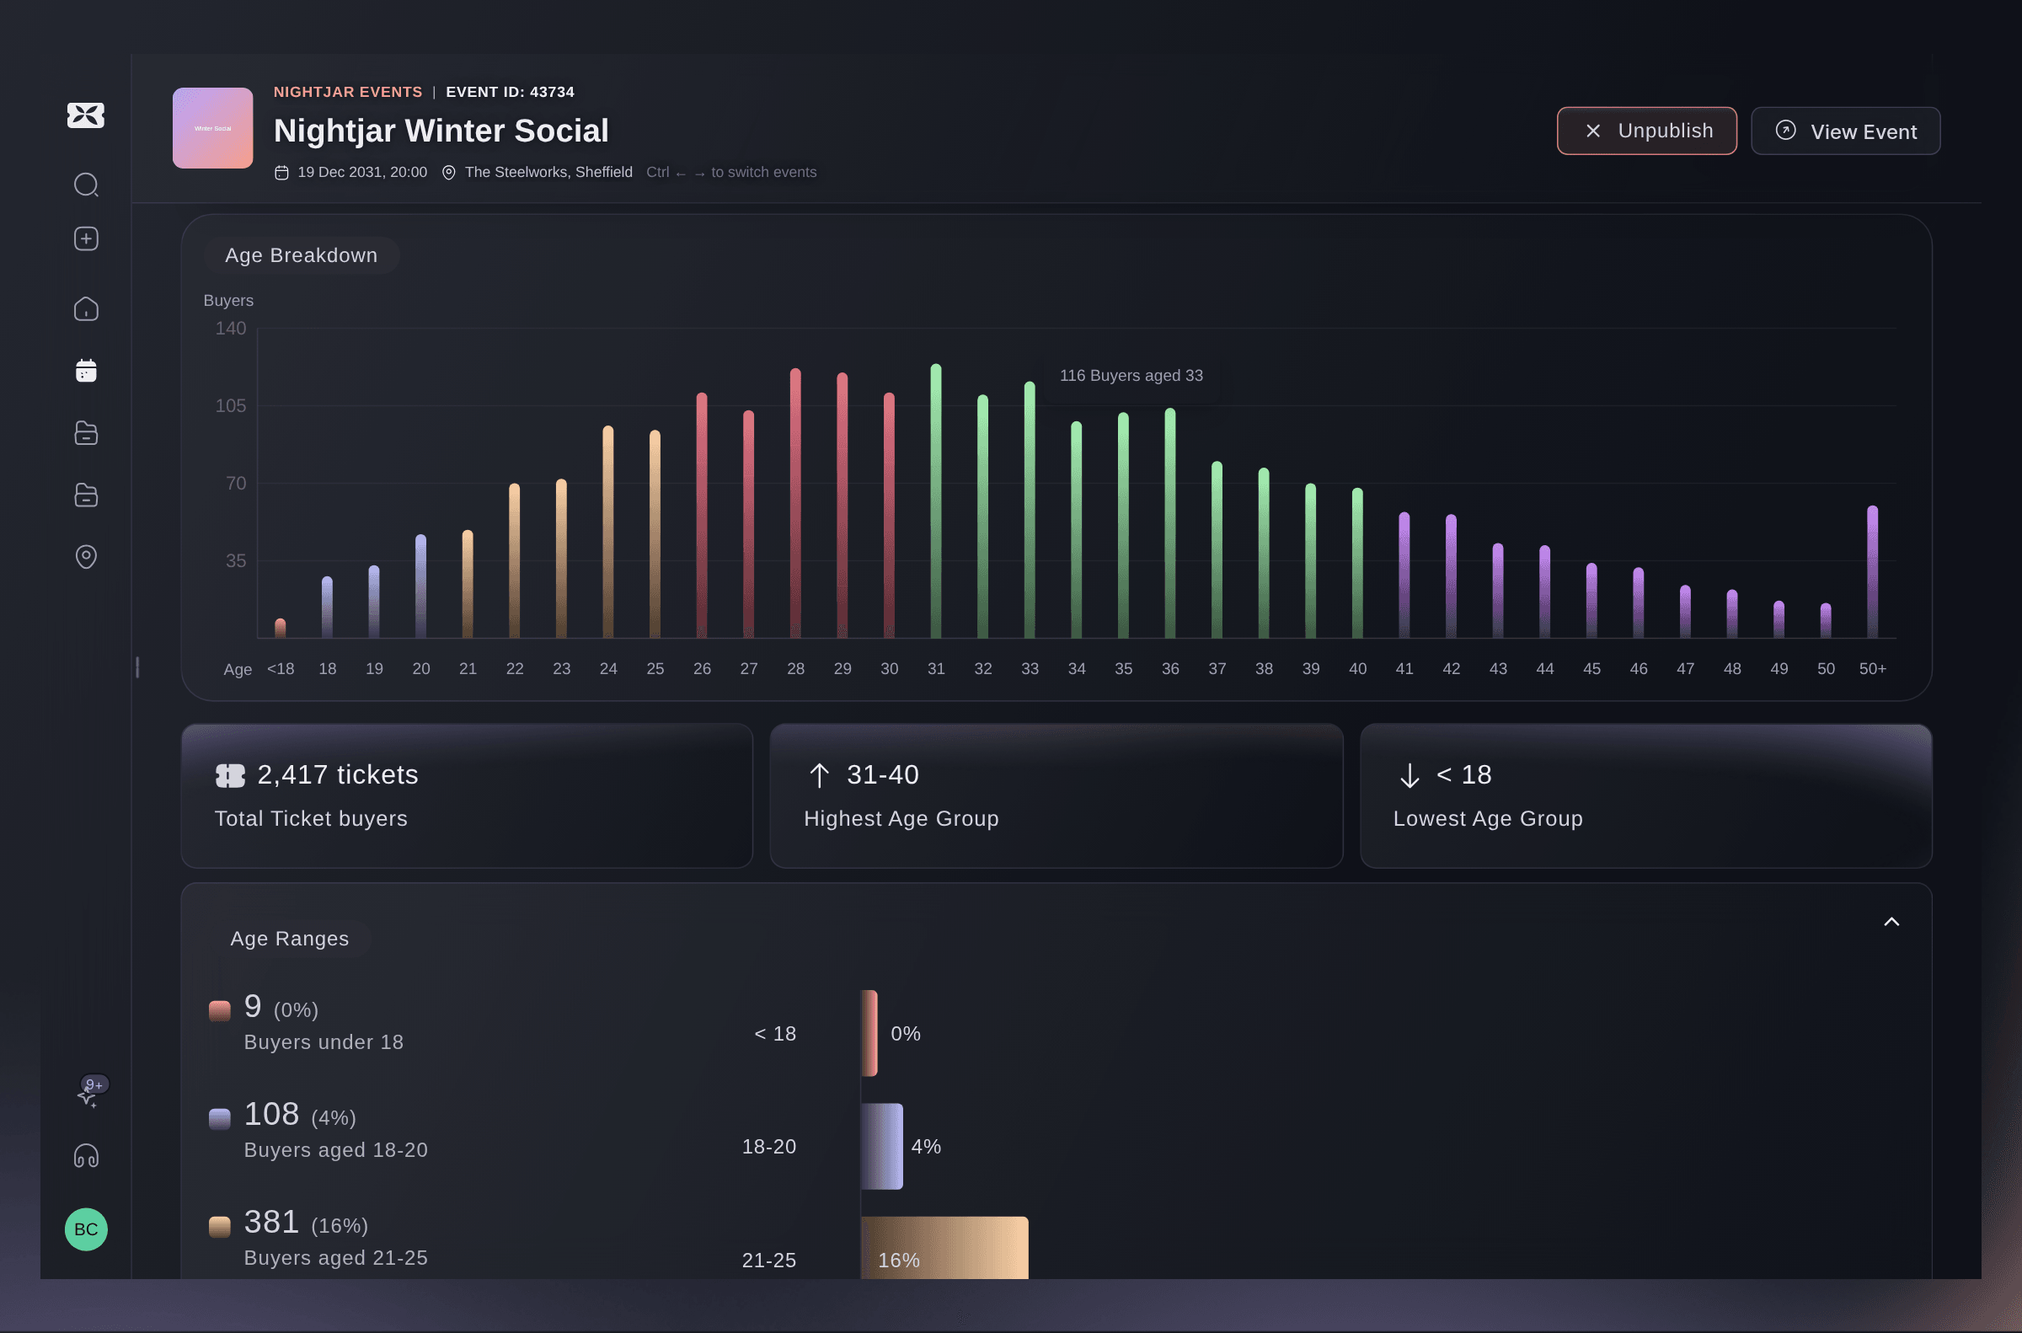
Task: Click The Steelworks, Sheffield venue text
Action: (x=548, y=173)
